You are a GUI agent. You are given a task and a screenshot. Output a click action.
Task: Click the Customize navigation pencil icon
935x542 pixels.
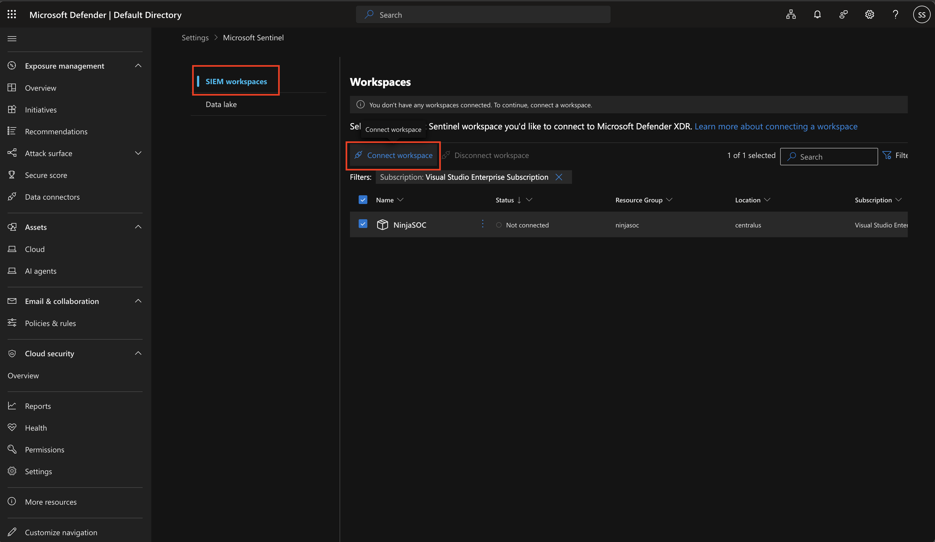pyautogui.click(x=12, y=532)
